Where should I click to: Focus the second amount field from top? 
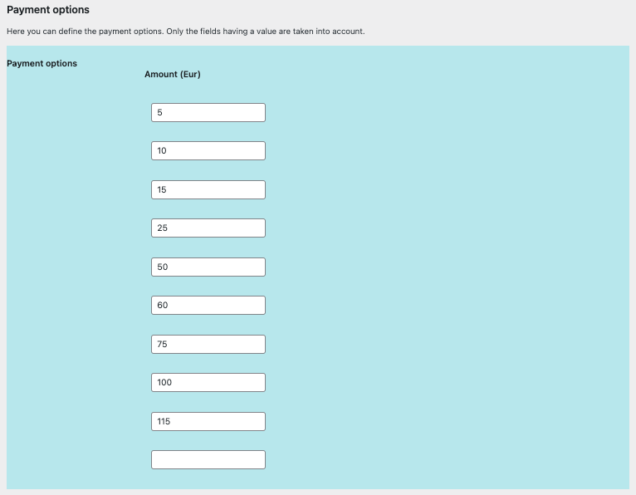tap(208, 150)
